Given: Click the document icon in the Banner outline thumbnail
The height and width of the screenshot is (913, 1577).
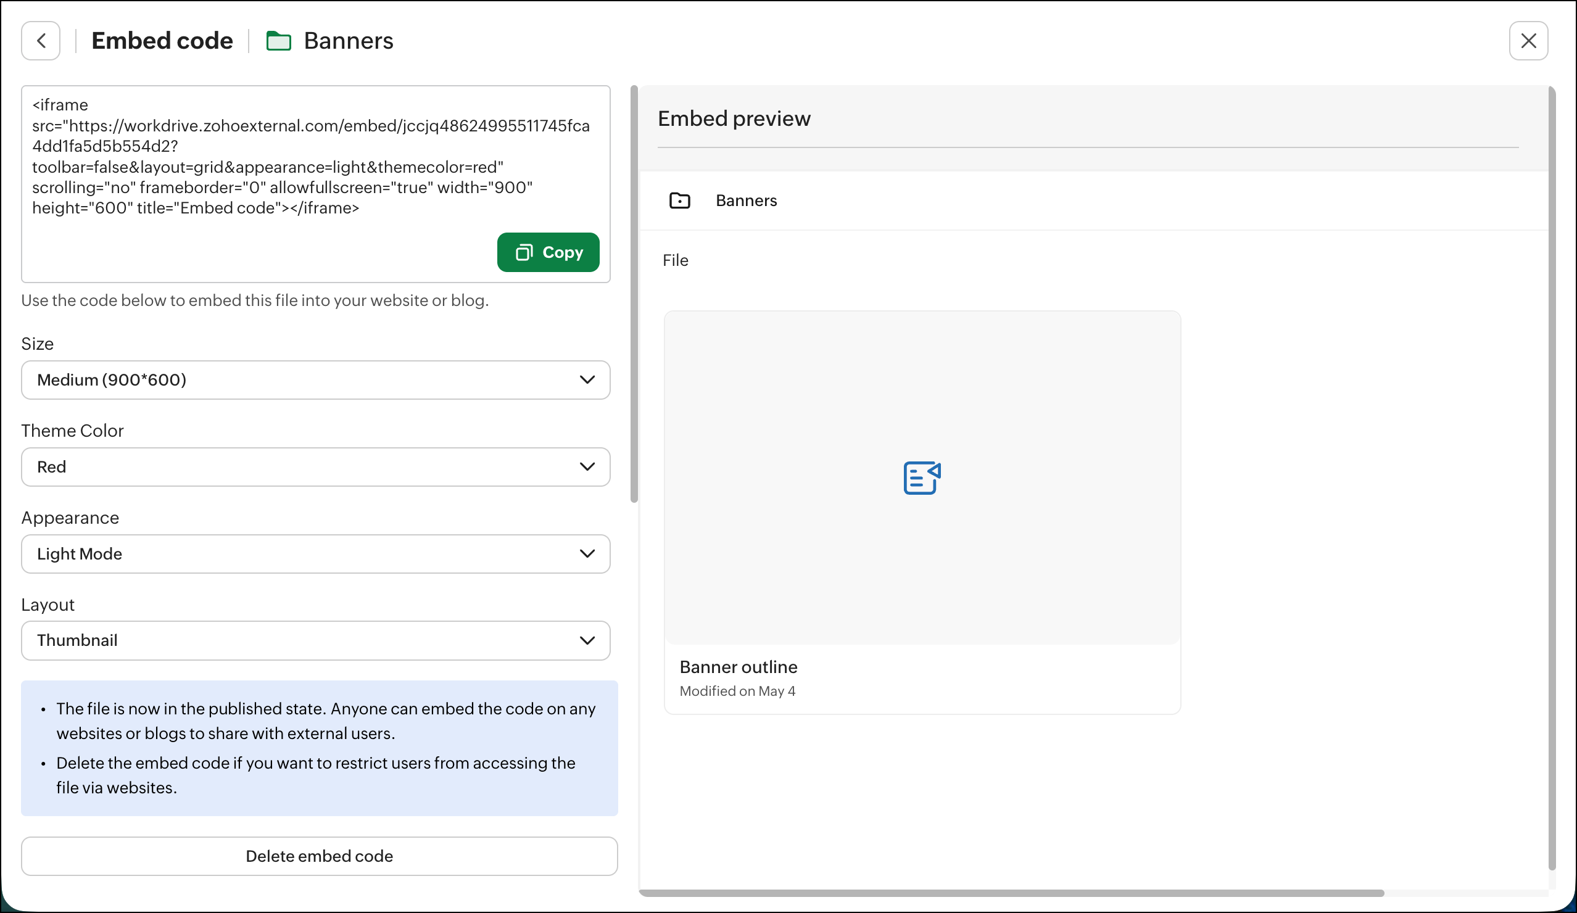Looking at the screenshot, I should pyautogui.click(x=922, y=478).
